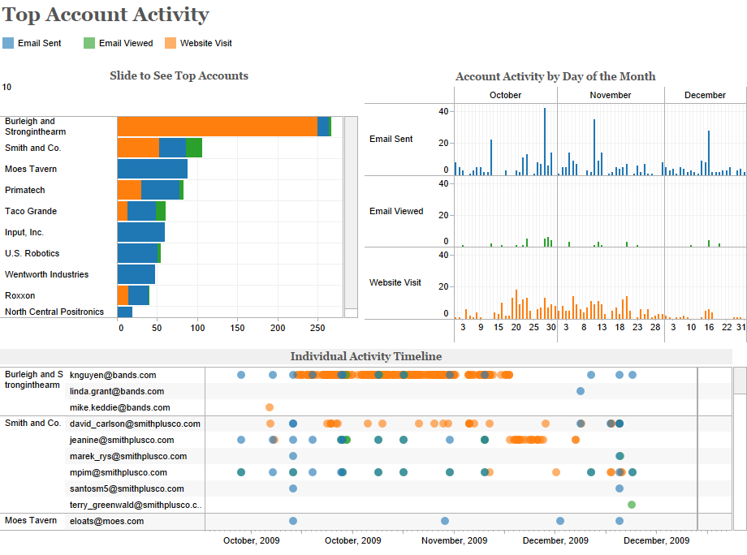Viewport: 747px width, 555px height.
Task: Click the green Email Viewed legend swatch
Action: pyautogui.click(x=89, y=43)
